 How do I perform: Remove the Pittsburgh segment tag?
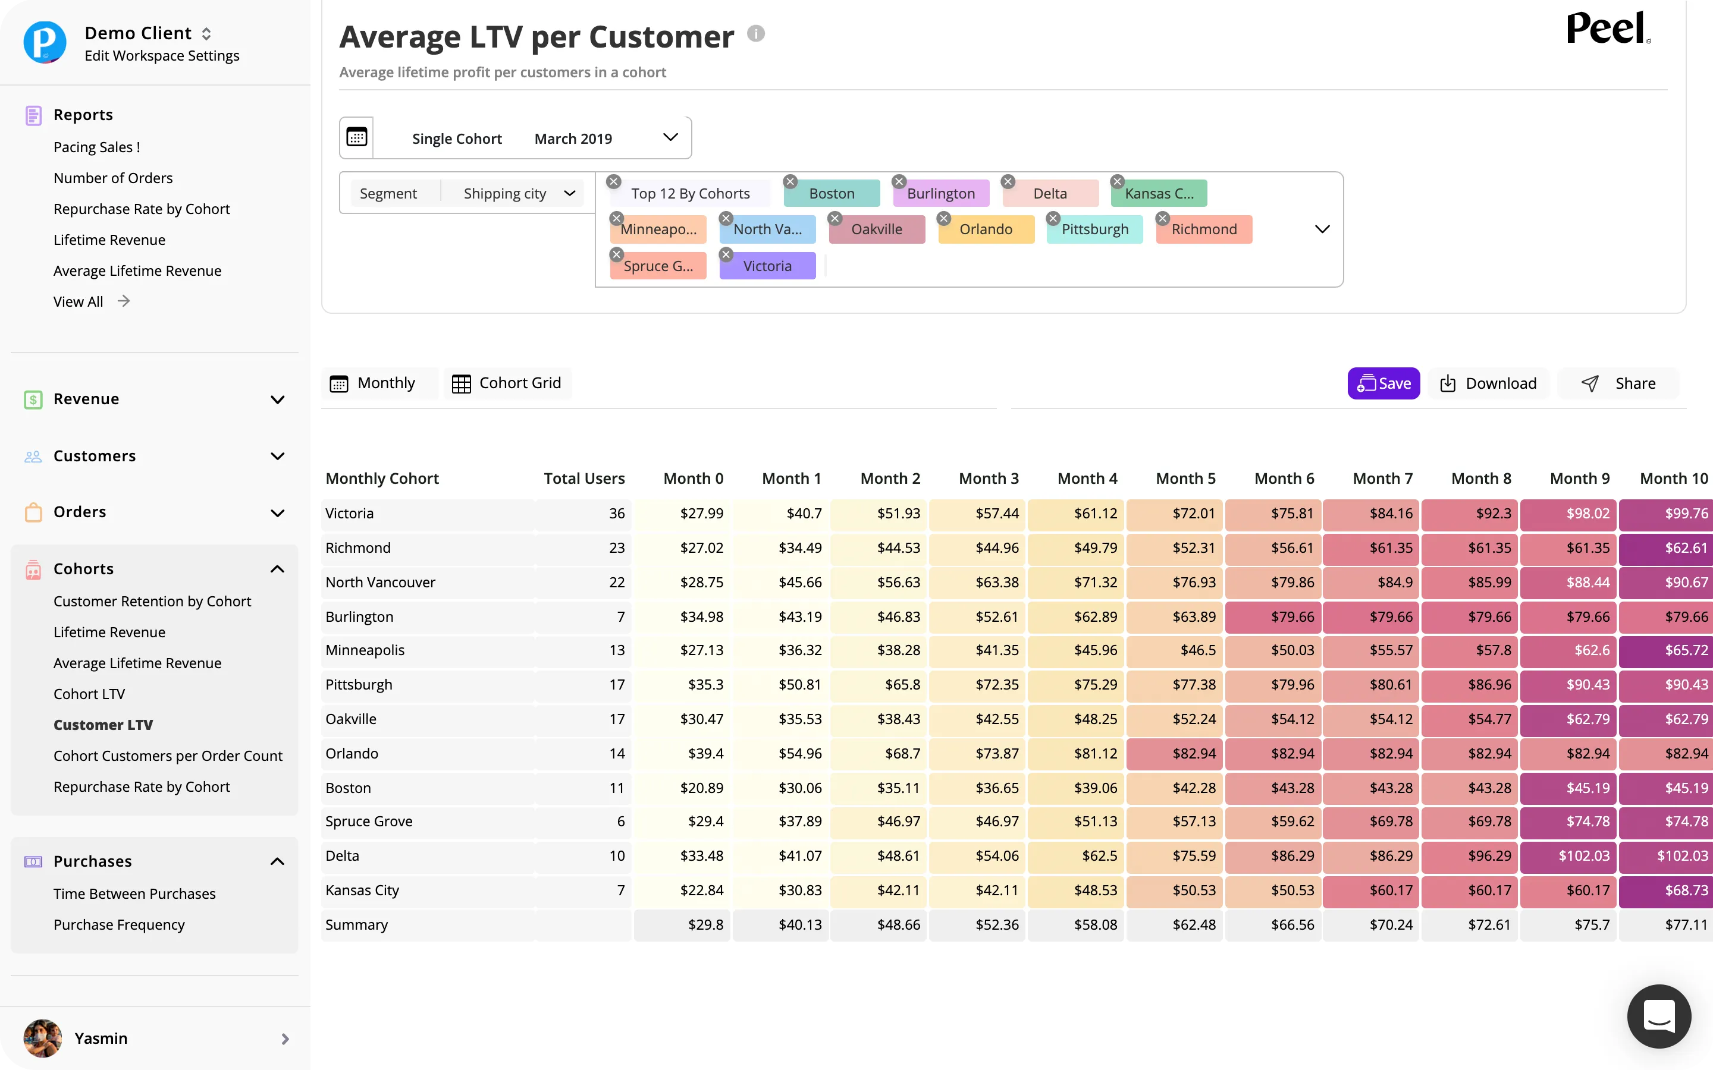(1053, 218)
